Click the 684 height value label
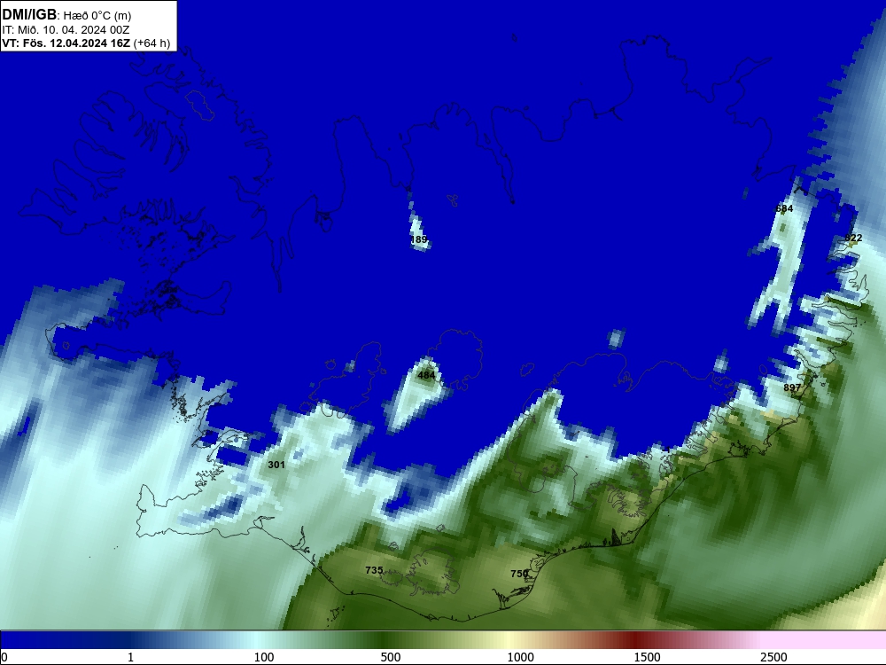The image size is (886, 665). point(784,208)
